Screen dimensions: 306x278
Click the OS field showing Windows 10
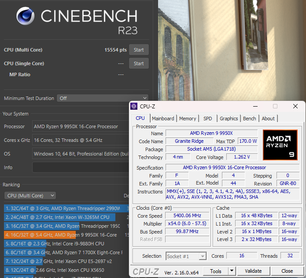click(81, 154)
